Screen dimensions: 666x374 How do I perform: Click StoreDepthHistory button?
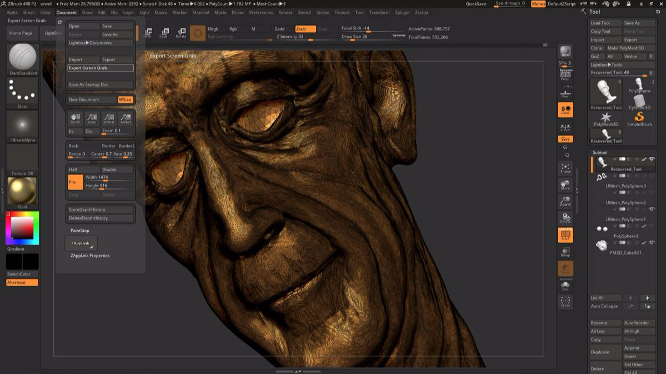point(100,210)
